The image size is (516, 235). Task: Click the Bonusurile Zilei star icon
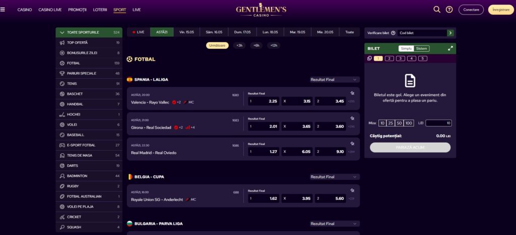coord(62,53)
